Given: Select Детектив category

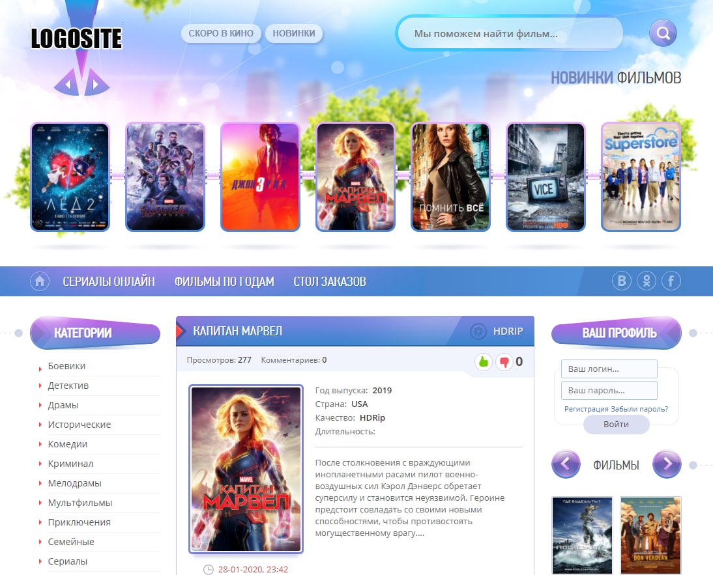Looking at the screenshot, I should 68,386.
